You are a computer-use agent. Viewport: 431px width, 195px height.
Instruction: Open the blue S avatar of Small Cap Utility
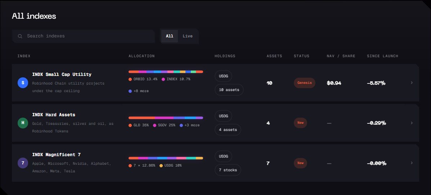click(23, 83)
